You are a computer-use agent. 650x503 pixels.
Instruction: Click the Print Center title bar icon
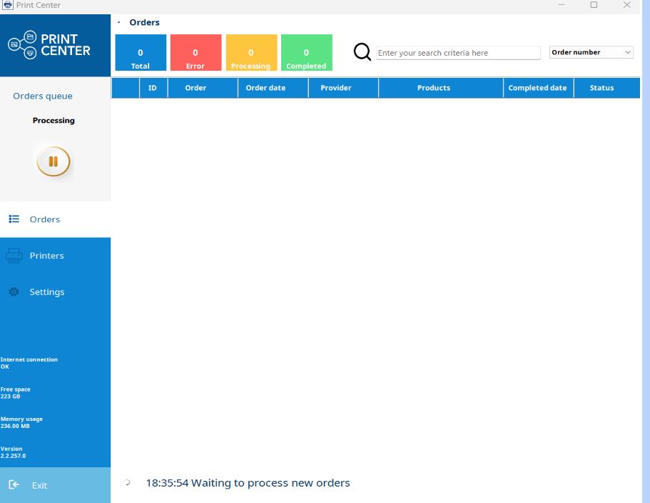point(8,5)
